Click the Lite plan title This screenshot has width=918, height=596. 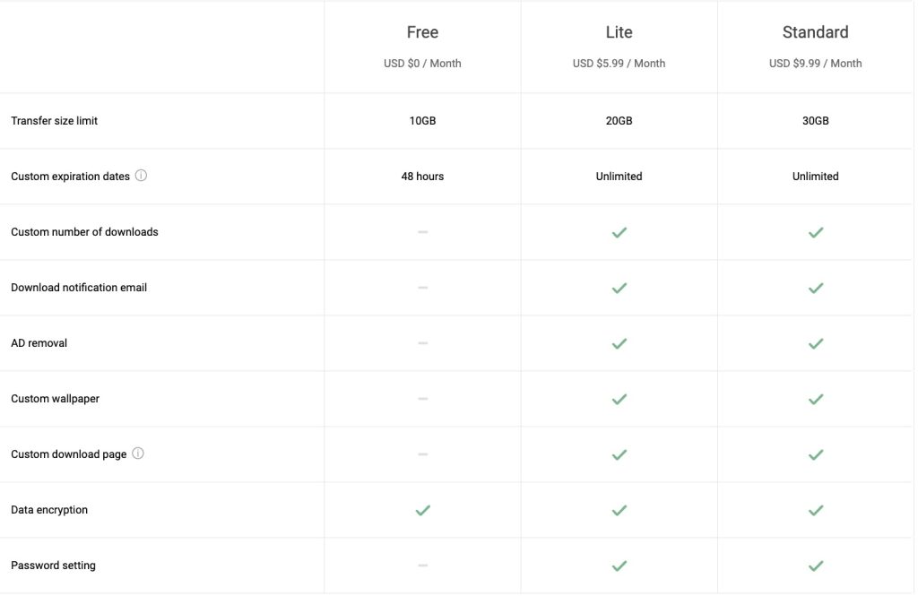[619, 31]
